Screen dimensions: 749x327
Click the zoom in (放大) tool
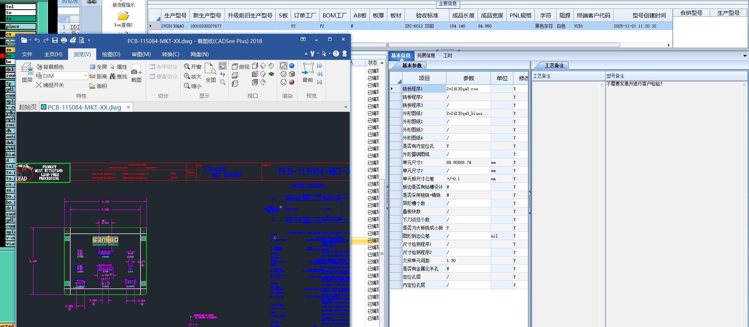[193, 76]
